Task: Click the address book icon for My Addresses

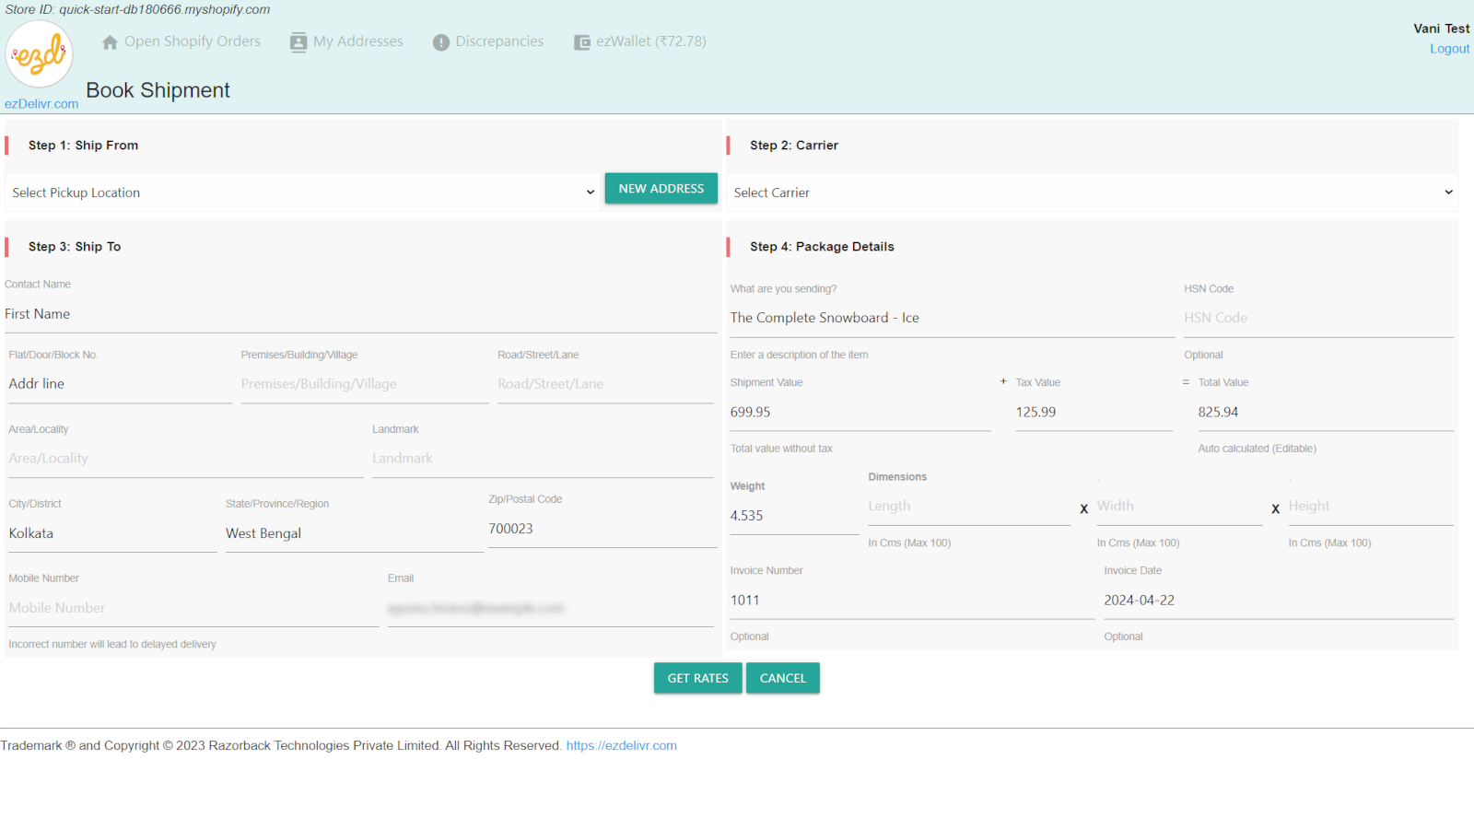Action: point(298,42)
